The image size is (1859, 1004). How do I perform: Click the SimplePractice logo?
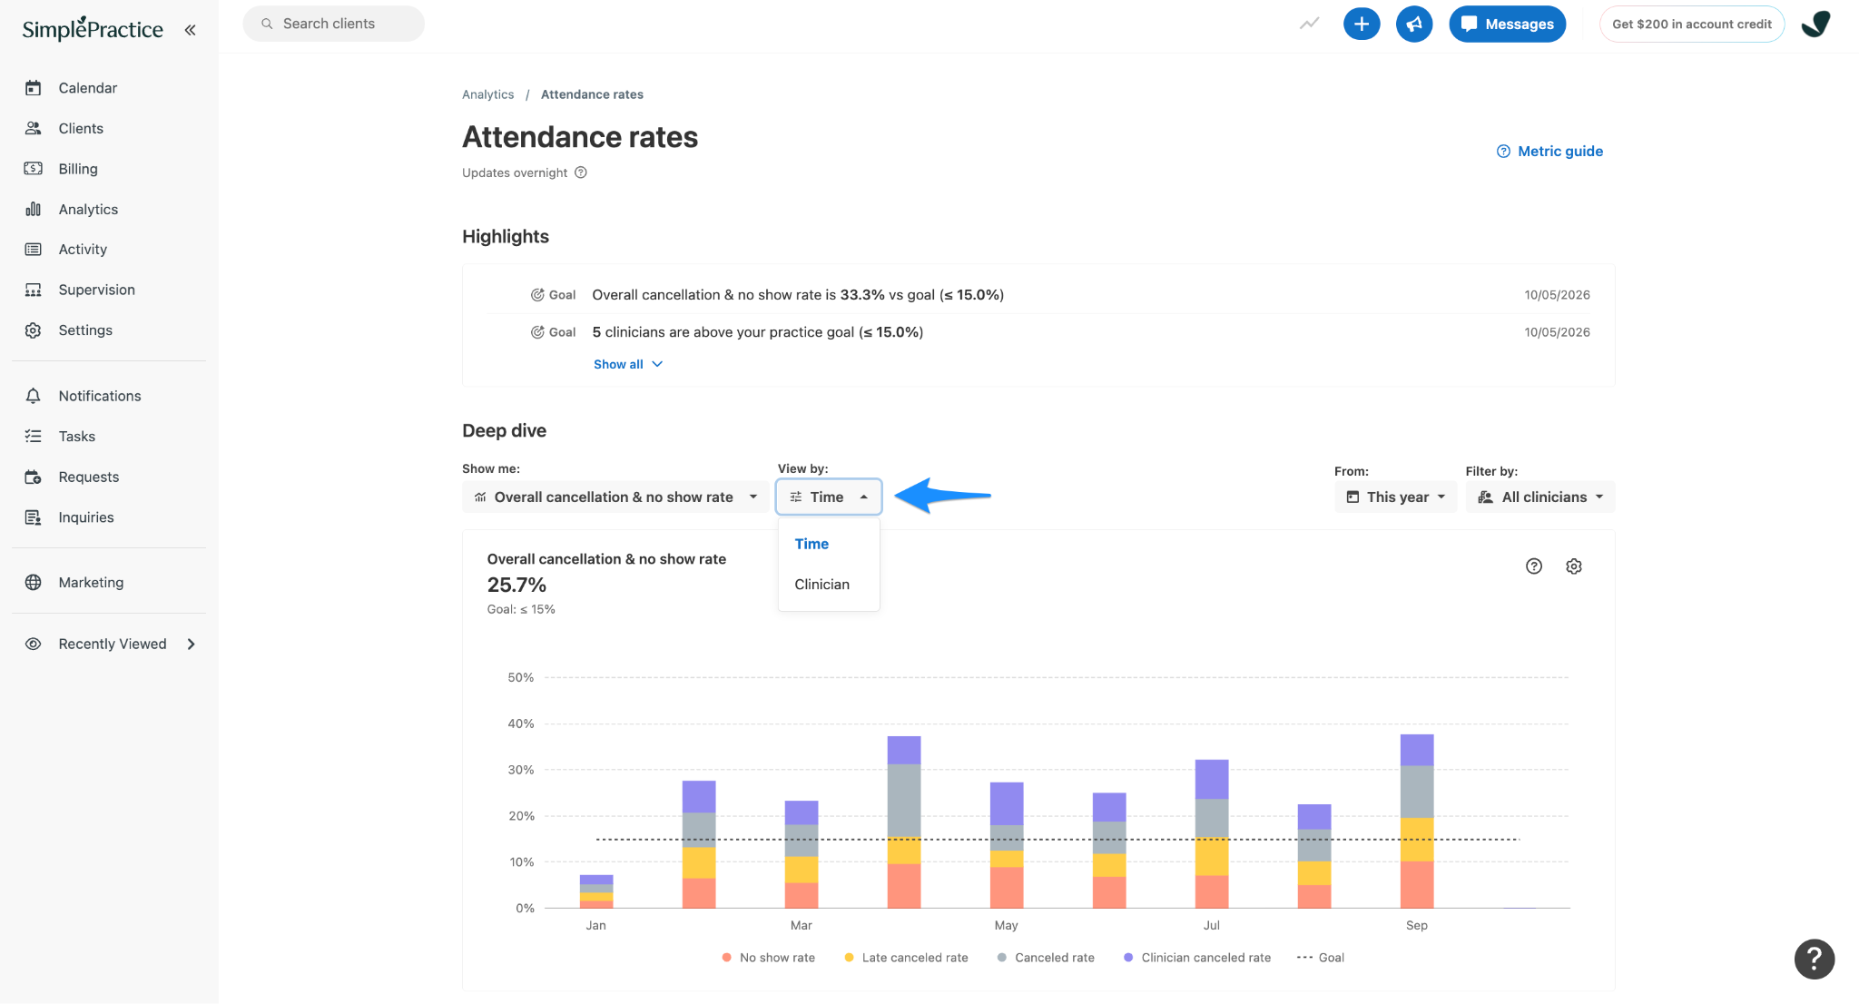tap(93, 29)
